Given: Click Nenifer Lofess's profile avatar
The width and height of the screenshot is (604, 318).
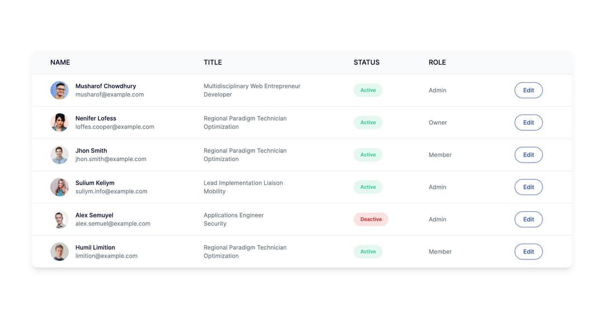Looking at the screenshot, I should pos(59,122).
